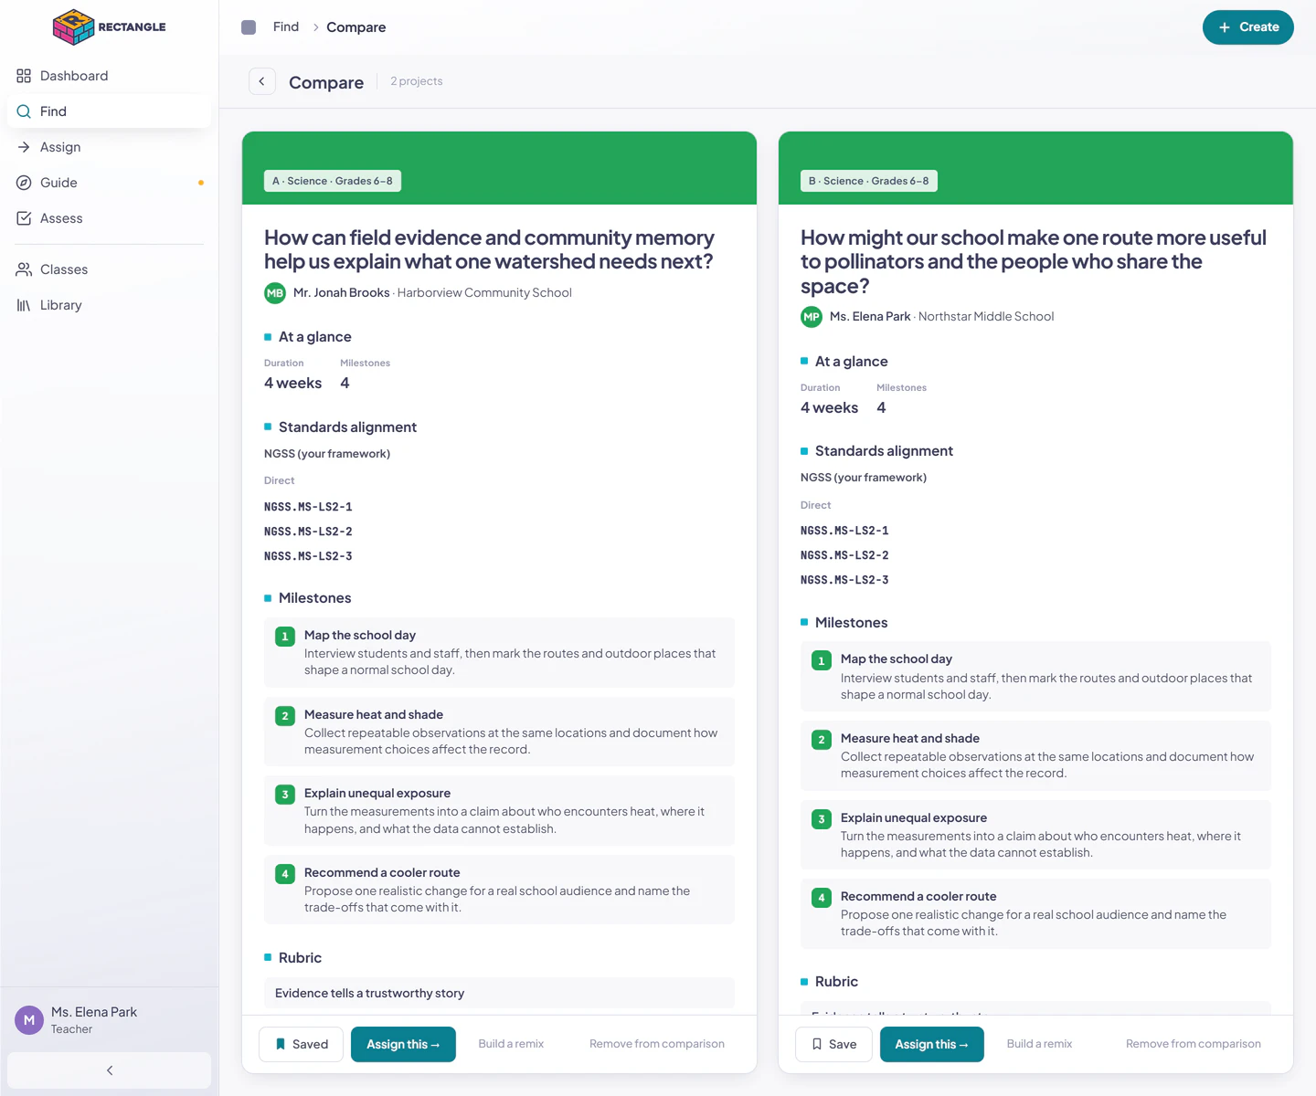This screenshot has height=1096, width=1316.
Task: Click the Classes people icon
Action: [24, 269]
